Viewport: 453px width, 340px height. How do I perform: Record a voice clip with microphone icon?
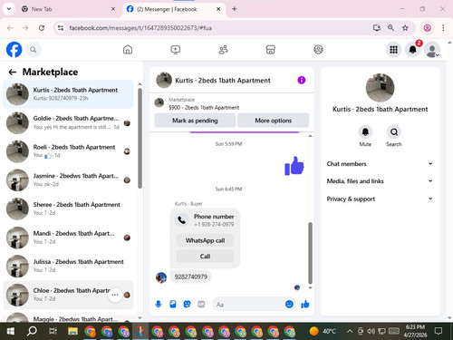click(x=159, y=304)
